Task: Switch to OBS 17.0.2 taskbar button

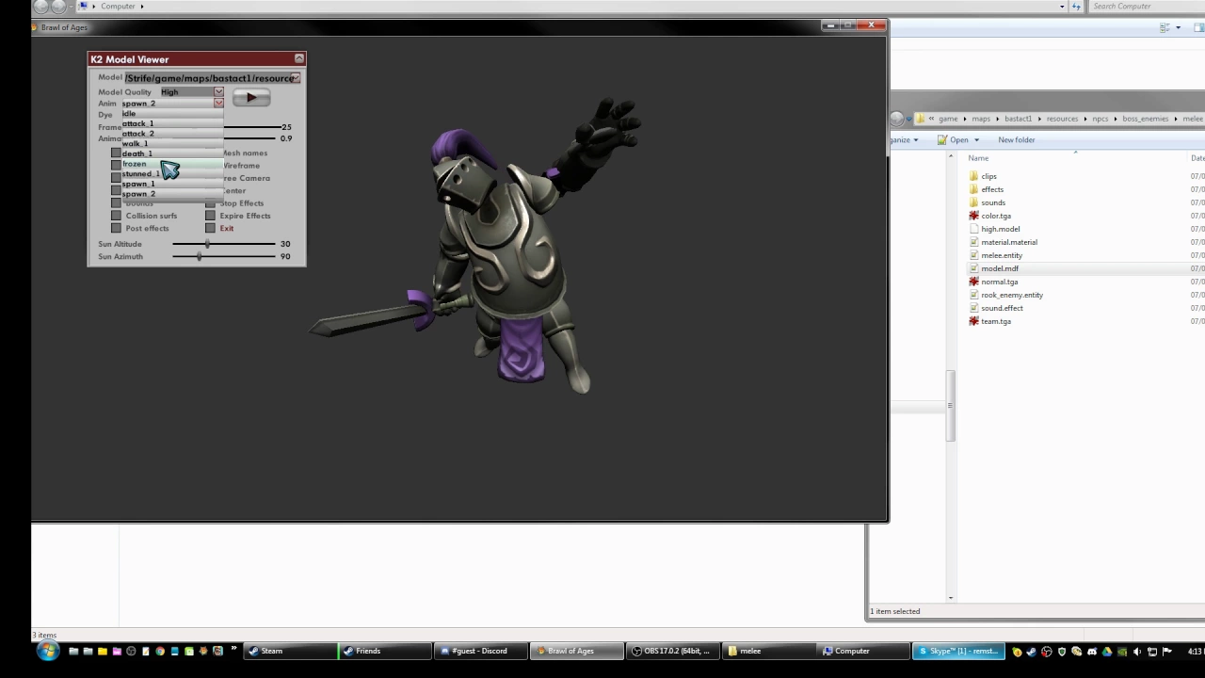Action: pyautogui.click(x=674, y=651)
